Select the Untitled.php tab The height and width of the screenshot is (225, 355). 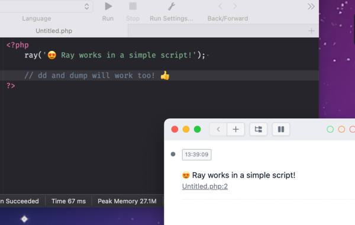pos(54,31)
